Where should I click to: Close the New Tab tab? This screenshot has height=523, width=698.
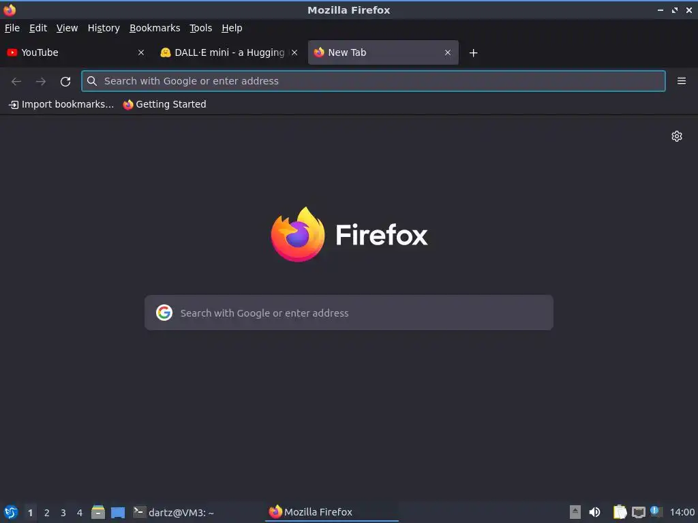point(448,52)
